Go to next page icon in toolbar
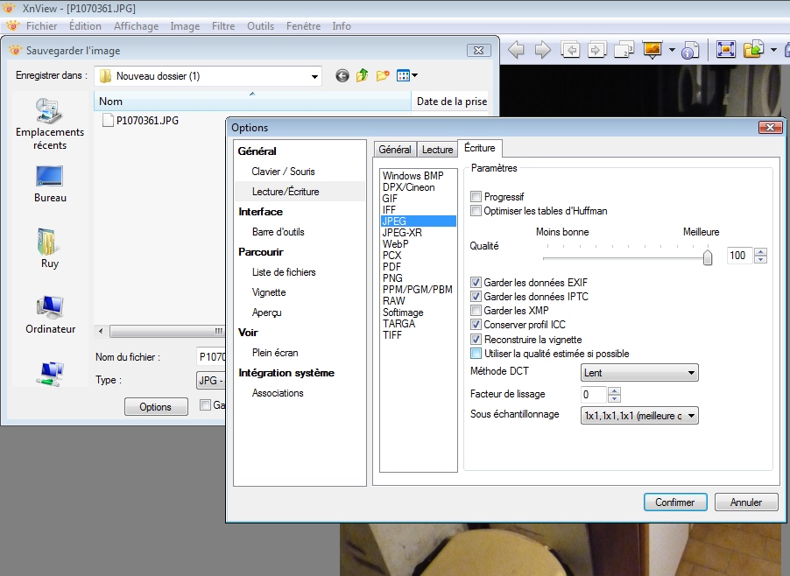Image resolution: width=790 pixels, height=576 pixels. 596,50
